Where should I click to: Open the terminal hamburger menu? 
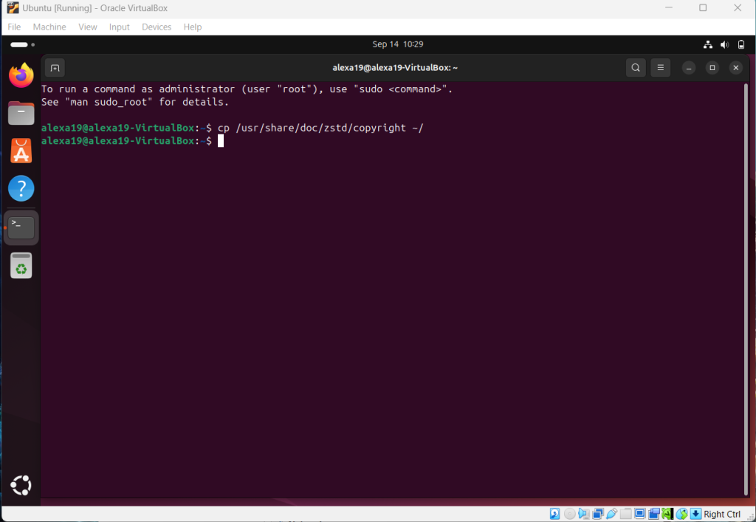(661, 68)
